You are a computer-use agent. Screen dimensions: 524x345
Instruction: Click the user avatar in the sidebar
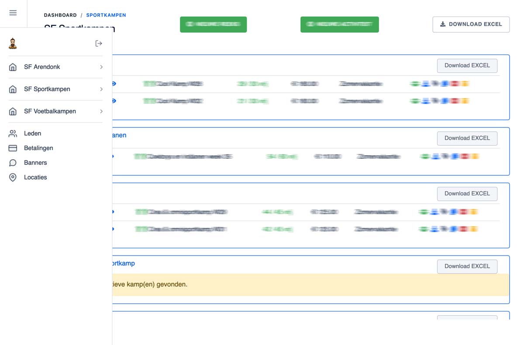pos(13,43)
